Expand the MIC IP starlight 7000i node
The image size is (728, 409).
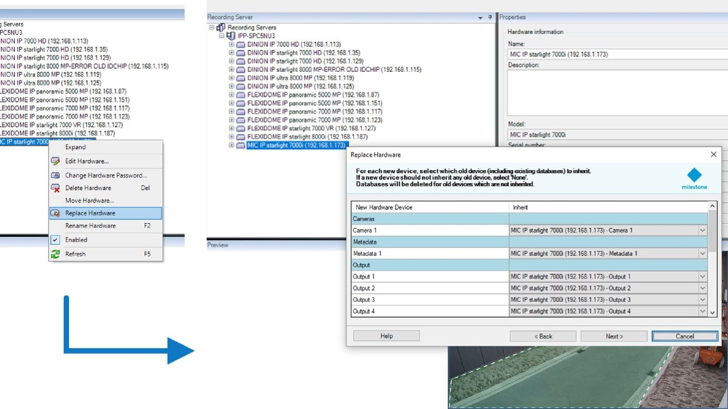tap(231, 145)
